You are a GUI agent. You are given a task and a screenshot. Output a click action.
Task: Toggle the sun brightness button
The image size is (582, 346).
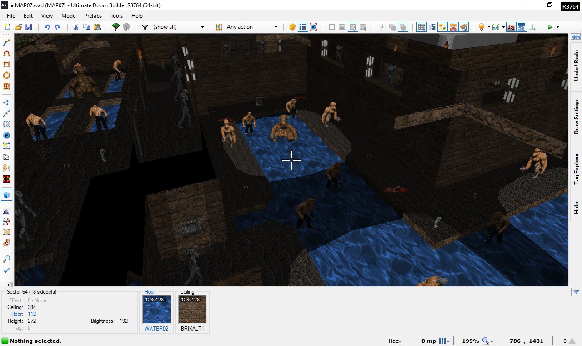coord(292,27)
